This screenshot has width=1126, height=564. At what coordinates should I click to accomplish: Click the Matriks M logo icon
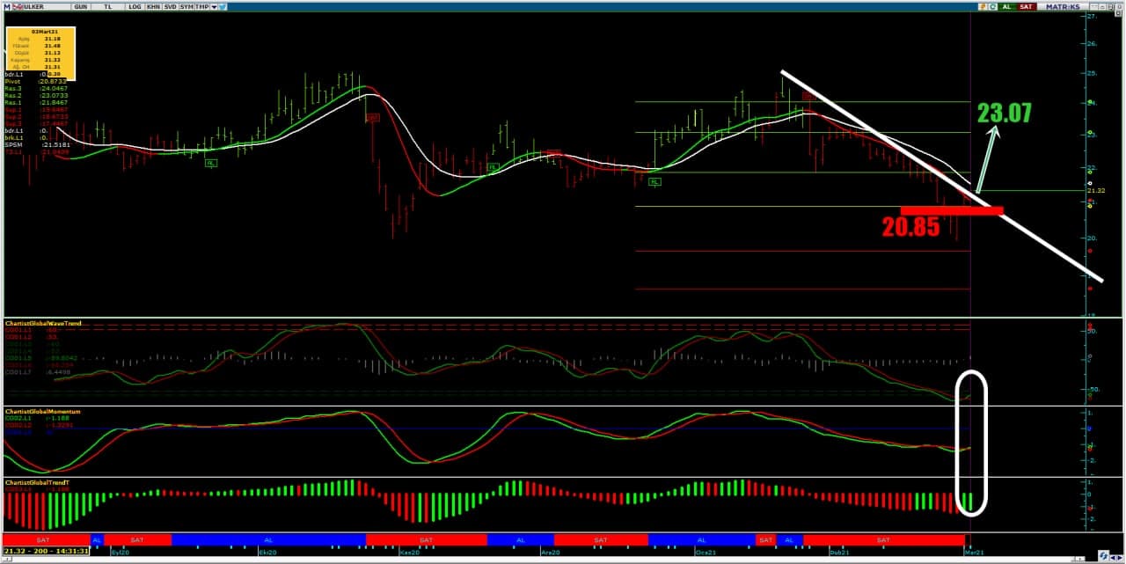(x=5, y=6)
